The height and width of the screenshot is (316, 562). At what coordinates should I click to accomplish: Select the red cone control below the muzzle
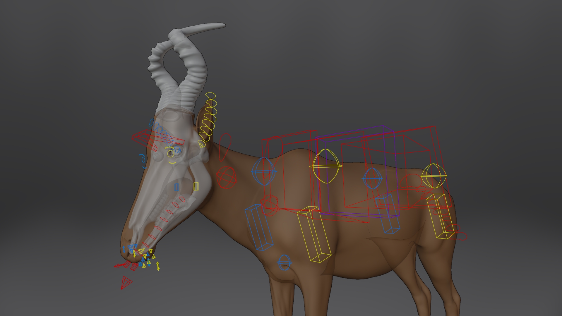(126, 282)
